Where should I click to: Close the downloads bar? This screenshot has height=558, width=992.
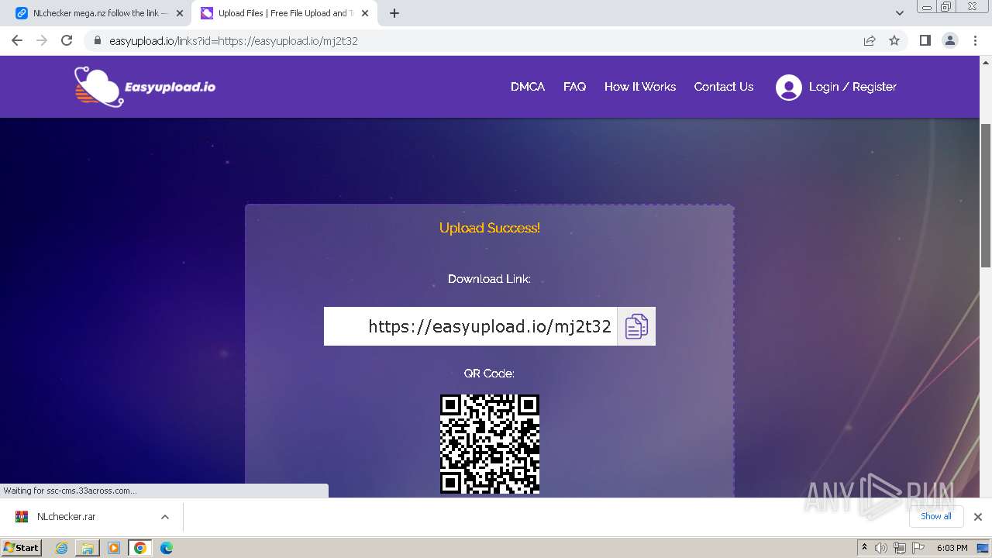point(978,517)
